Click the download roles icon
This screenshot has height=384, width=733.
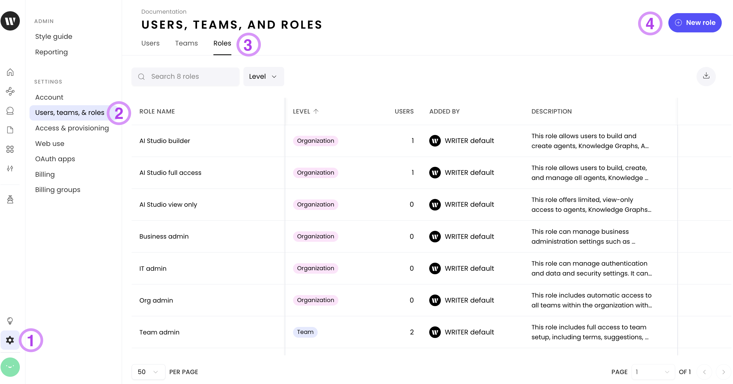(x=706, y=76)
